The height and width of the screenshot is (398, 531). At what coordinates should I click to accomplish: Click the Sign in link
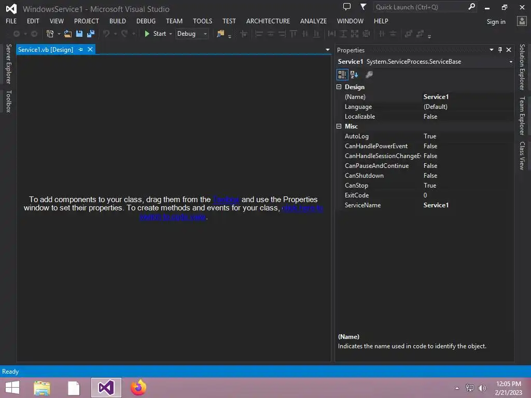[496, 22]
